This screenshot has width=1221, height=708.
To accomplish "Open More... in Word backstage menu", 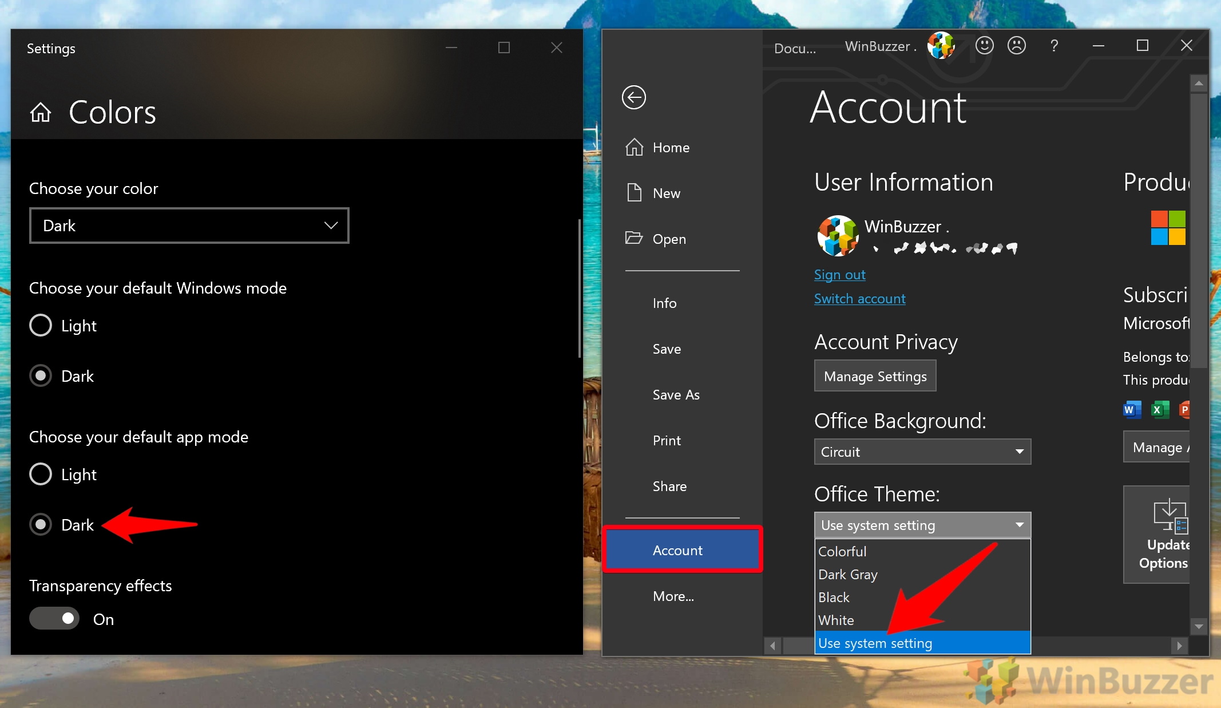I will (x=682, y=596).
